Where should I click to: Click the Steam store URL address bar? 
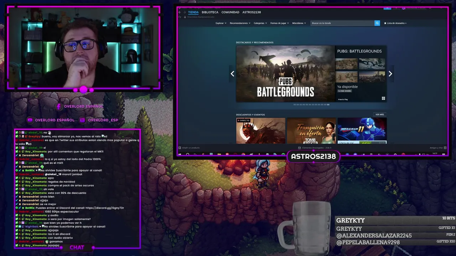pyautogui.click(x=201, y=17)
